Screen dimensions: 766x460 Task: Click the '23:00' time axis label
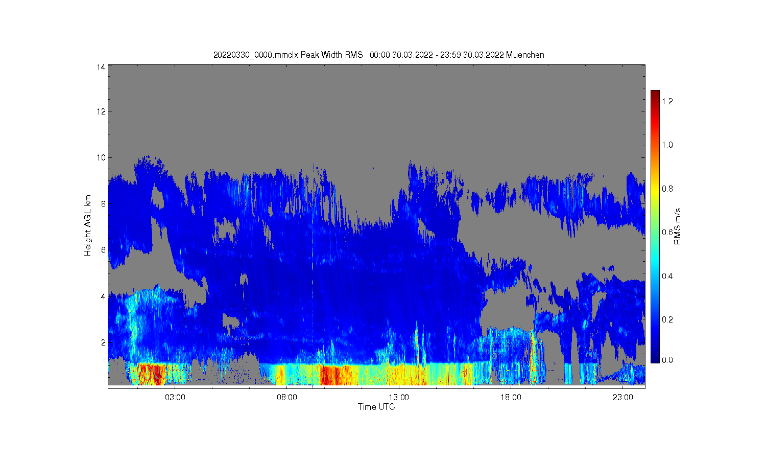[623, 398]
